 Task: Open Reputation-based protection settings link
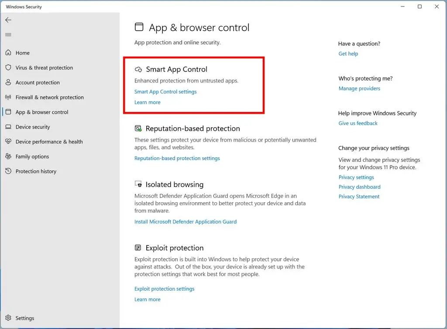[x=177, y=158]
